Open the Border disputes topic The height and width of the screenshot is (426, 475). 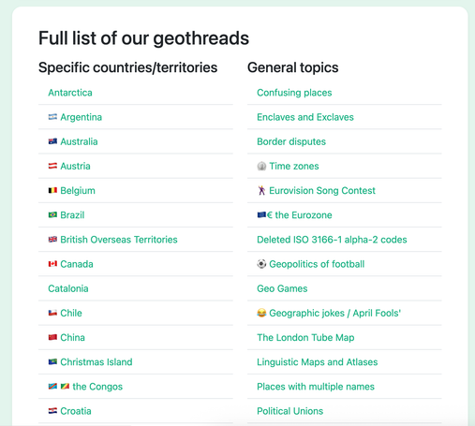point(291,141)
